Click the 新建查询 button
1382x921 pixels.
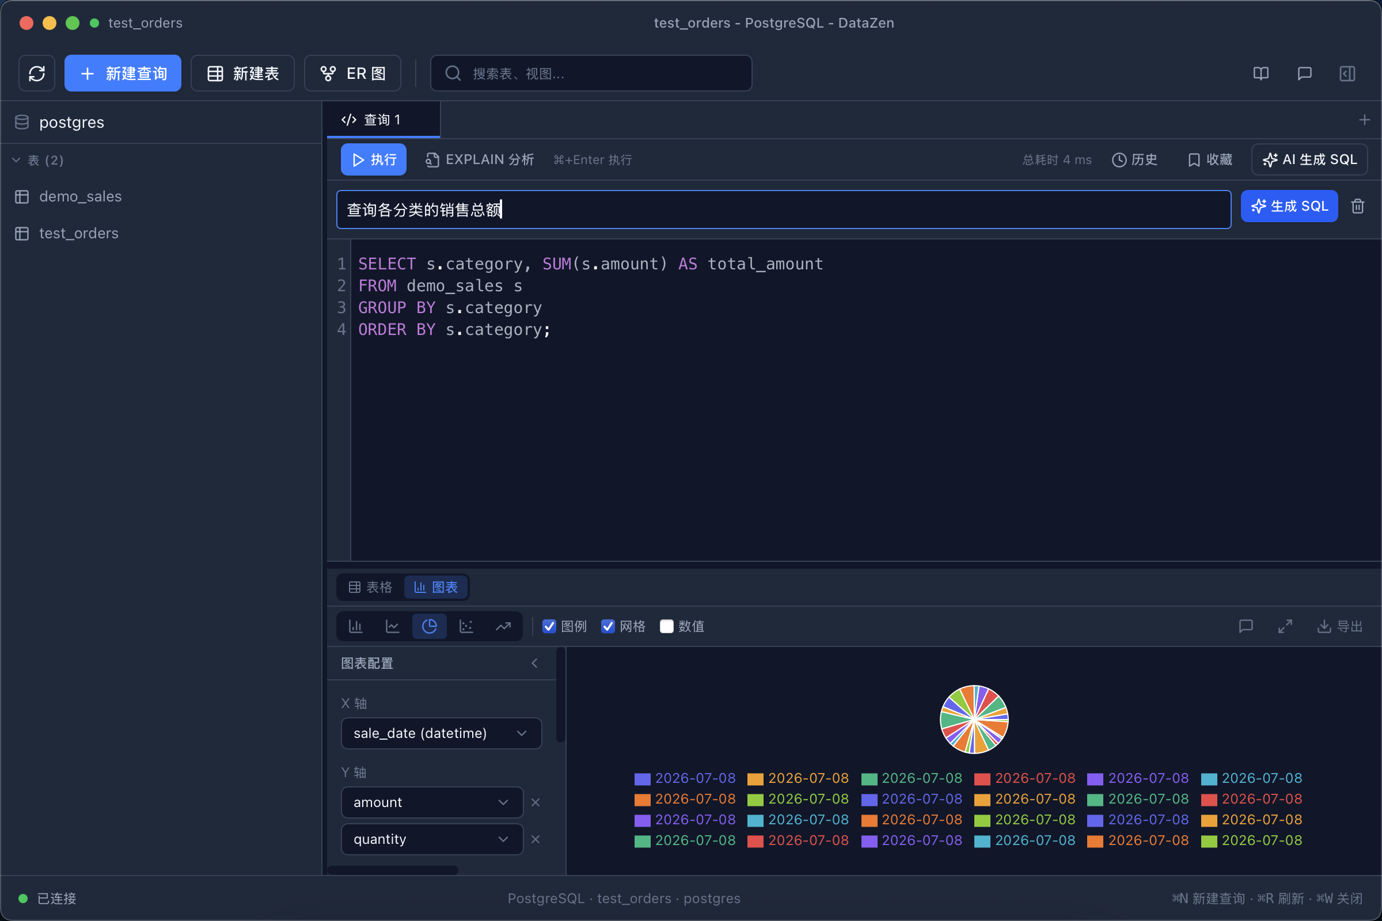tap(123, 74)
